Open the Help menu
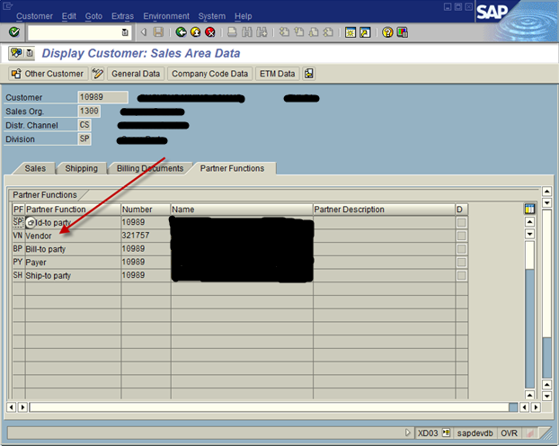Image resolution: width=559 pixels, height=446 pixels. tap(244, 16)
